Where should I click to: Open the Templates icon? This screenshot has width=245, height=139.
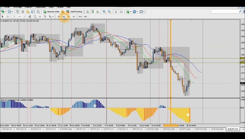click(141, 12)
